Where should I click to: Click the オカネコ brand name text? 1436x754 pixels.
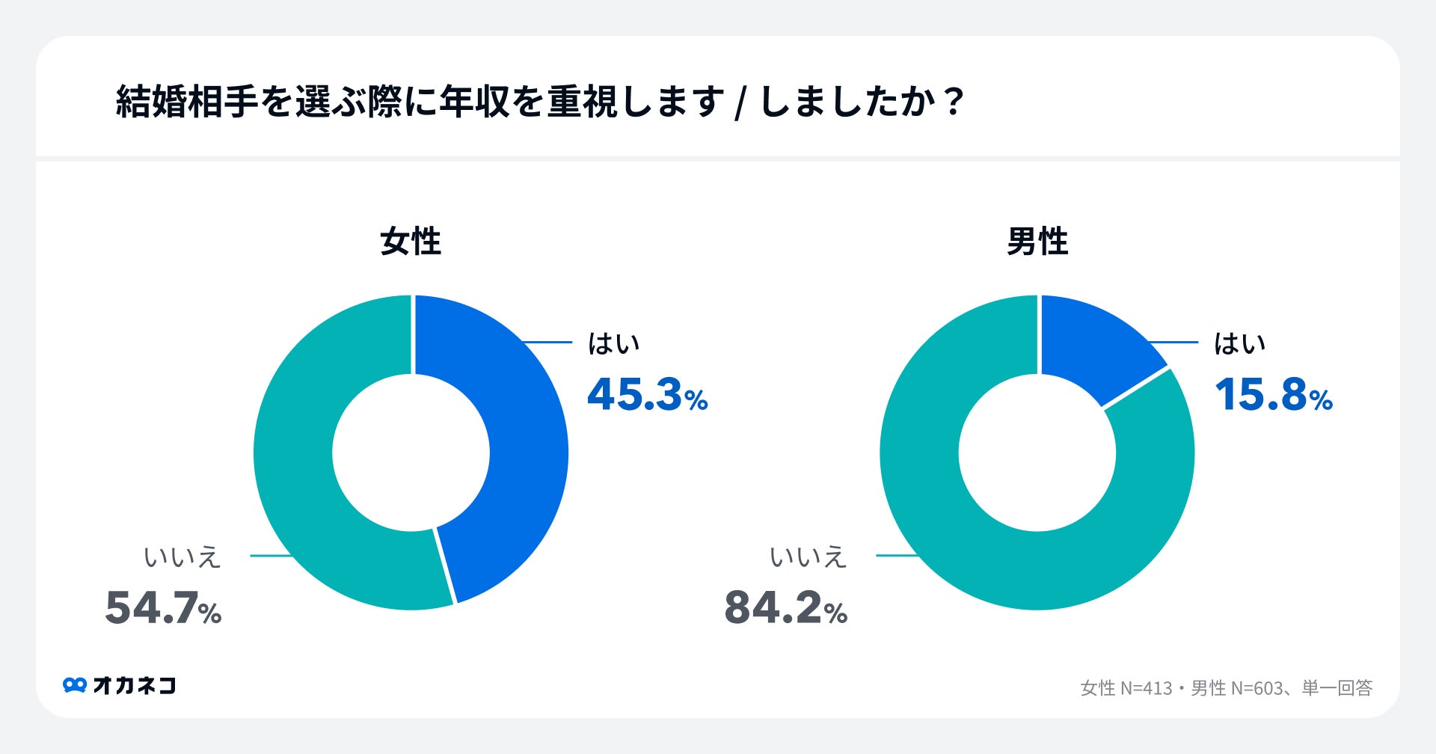(x=135, y=685)
